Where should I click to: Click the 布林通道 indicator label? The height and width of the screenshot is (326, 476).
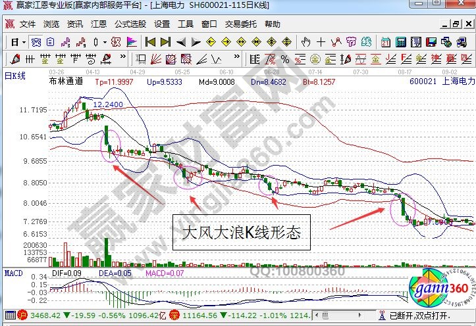66,81
